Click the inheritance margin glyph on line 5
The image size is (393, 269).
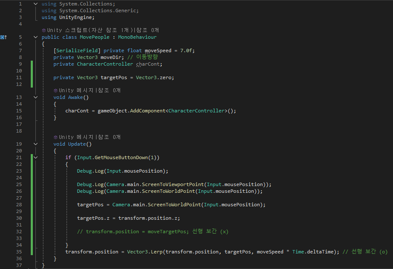3,37
